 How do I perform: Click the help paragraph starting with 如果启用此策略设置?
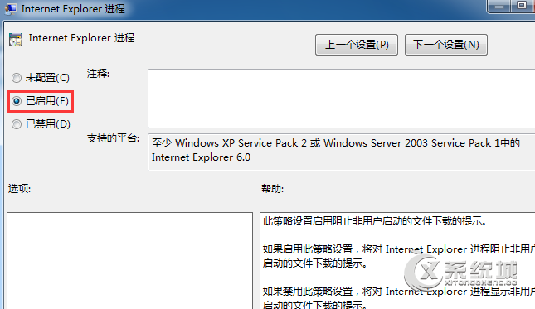(398, 256)
